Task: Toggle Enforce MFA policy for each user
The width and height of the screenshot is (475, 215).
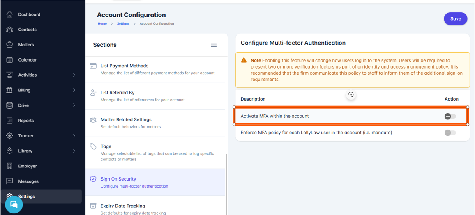Action: coord(450,133)
